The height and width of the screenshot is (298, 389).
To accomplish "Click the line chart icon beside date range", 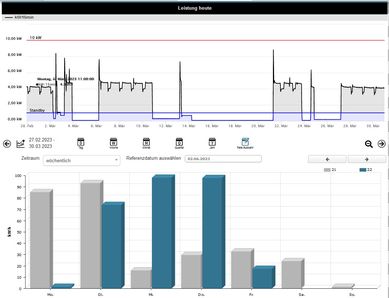I will tap(21, 144).
